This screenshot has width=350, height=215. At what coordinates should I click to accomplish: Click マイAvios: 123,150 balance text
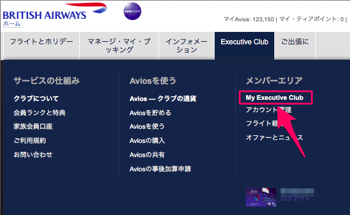(x=249, y=19)
